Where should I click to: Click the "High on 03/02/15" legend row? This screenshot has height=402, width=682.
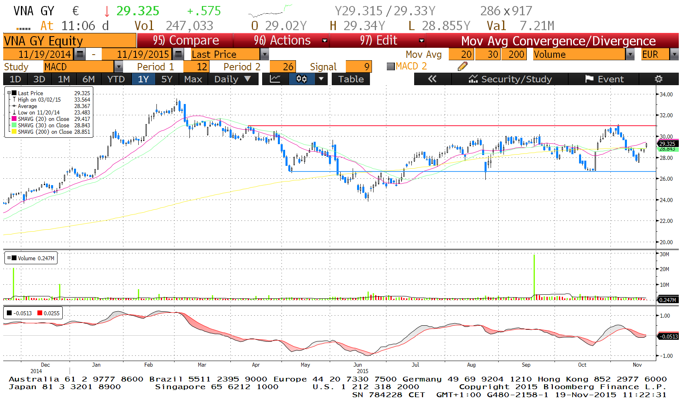(x=51, y=100)
